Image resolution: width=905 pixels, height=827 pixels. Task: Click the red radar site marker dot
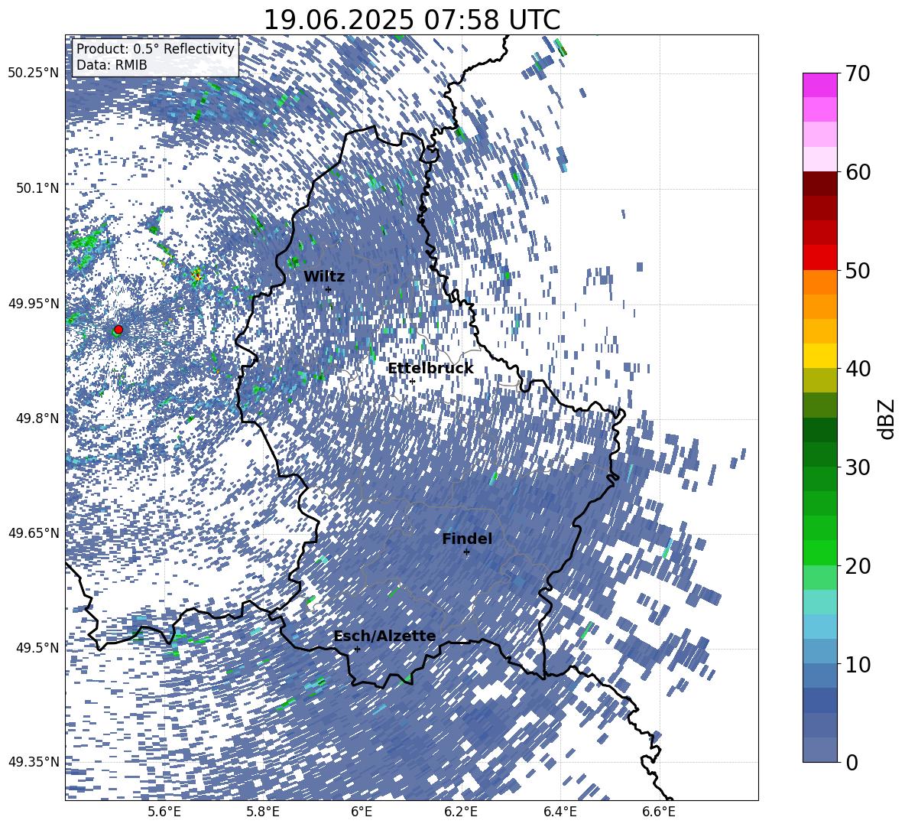pyautogui.click(x=118, y=329)
